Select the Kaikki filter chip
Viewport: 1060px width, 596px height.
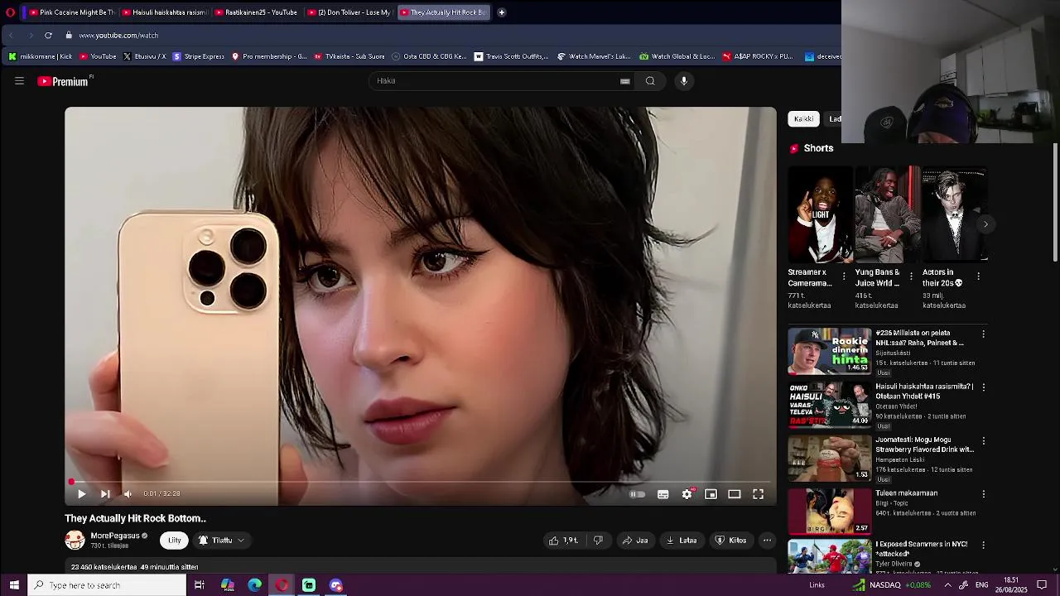coord(803,119)
